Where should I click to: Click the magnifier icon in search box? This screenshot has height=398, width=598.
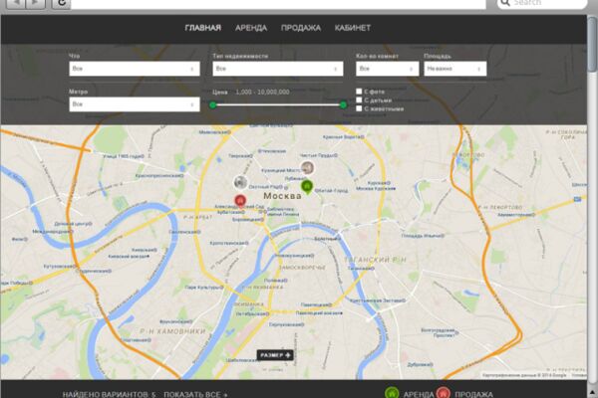point(505,3)
